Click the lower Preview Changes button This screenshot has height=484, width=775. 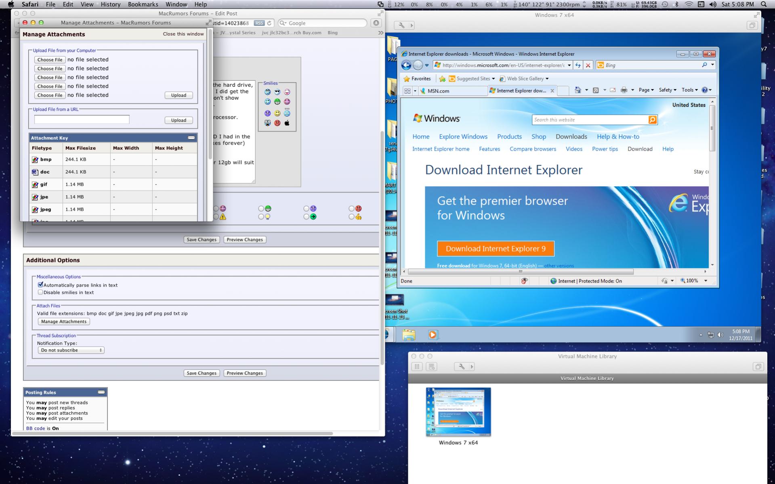pyautogui.click(x=245, y=373)
